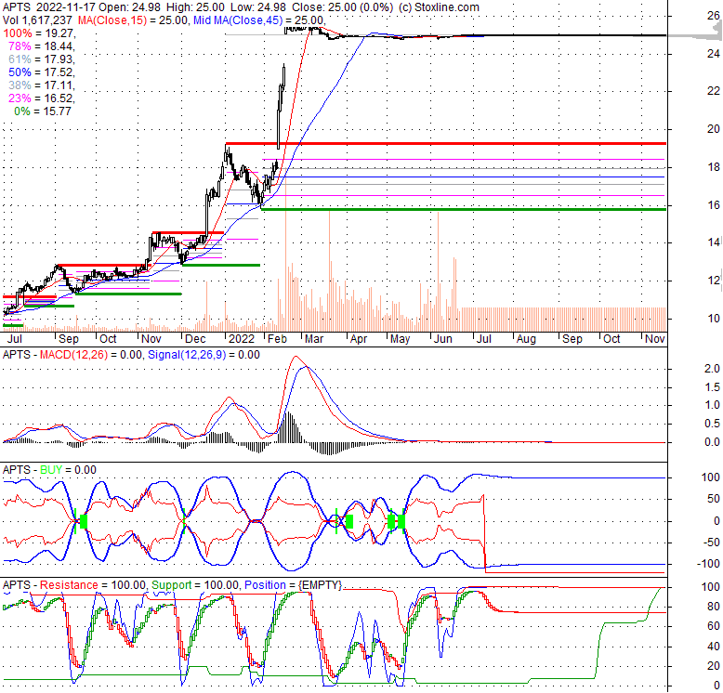The image size is (723, 693).
Task: Click the Apr month label on axis
Action: click(x=359, y=339)
